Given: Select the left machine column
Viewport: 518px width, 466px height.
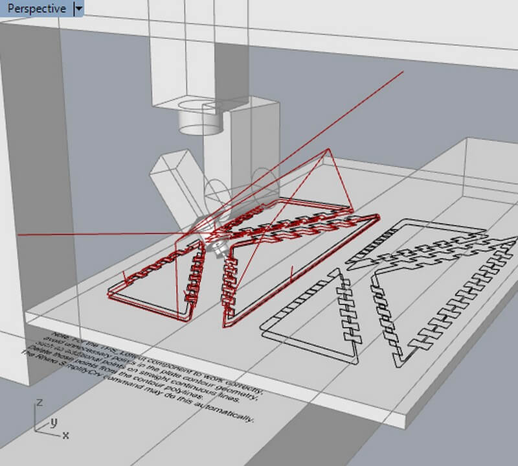Looking at the screenshot, I should [x=32, y=194].
